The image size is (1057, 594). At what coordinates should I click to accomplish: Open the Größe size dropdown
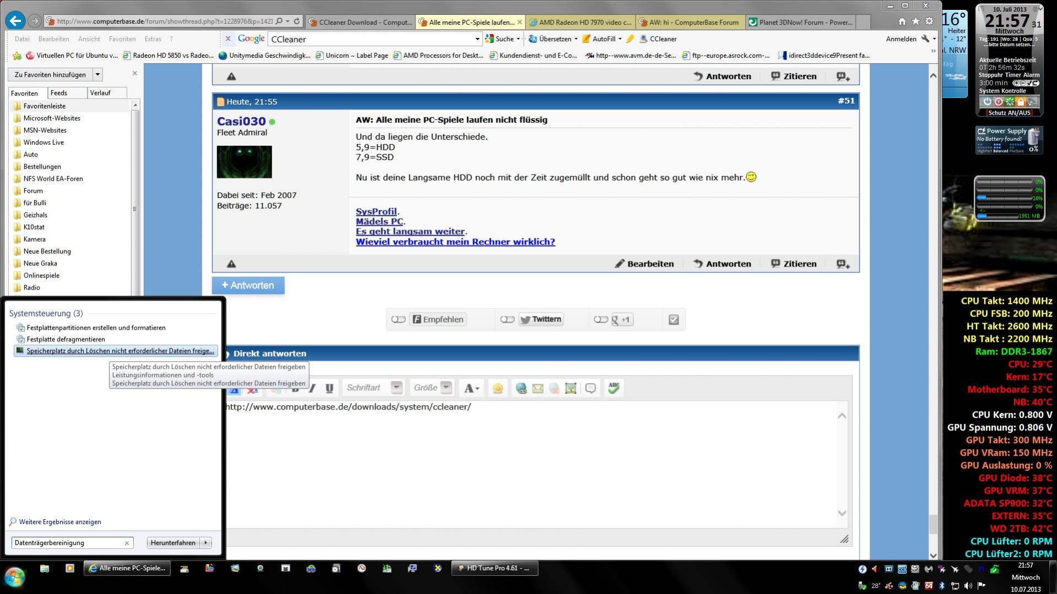tap(447, 388)
